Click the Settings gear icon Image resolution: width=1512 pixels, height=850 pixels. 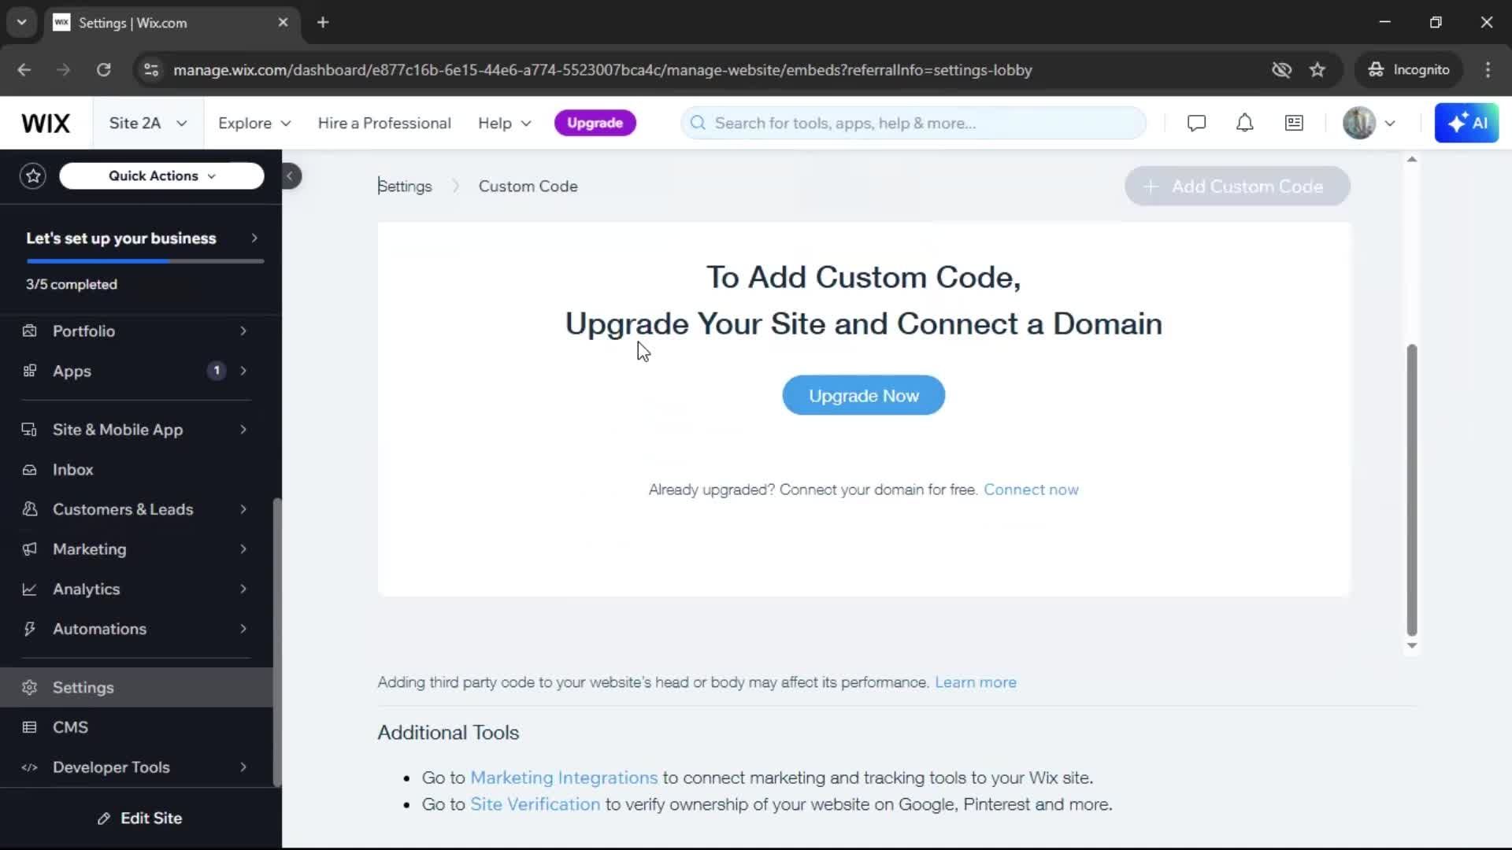(30, 688)
